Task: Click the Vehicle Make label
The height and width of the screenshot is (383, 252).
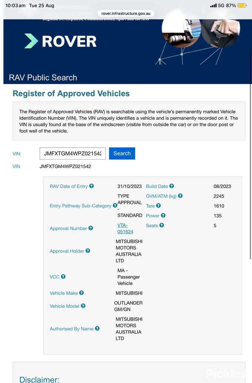Action: click(64, 293)
